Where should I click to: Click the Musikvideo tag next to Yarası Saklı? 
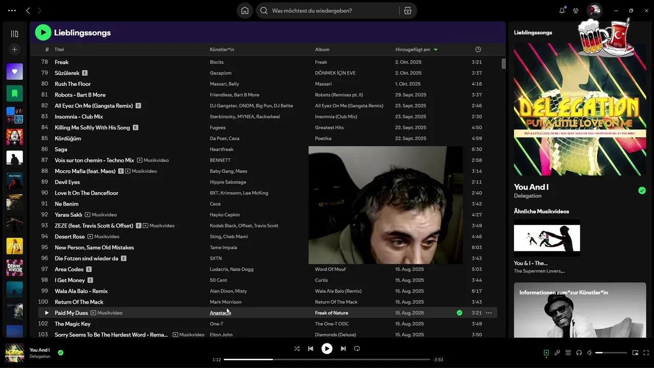tap(101, 215)
